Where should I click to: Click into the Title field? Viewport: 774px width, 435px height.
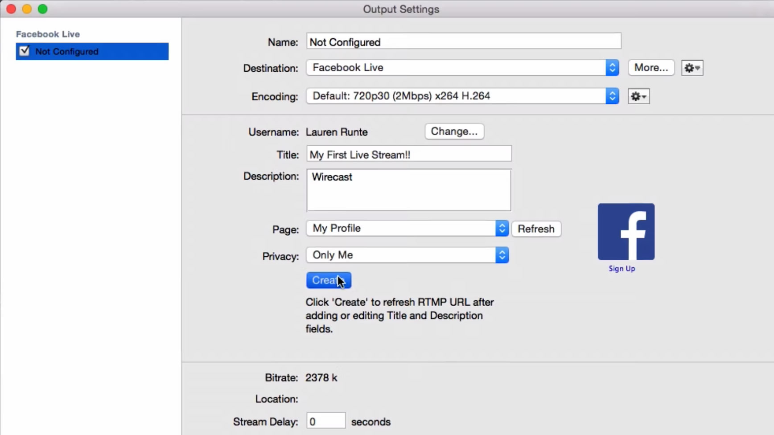pos(409,154)
